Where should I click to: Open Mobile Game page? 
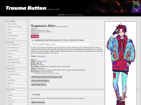coord(16,101)
